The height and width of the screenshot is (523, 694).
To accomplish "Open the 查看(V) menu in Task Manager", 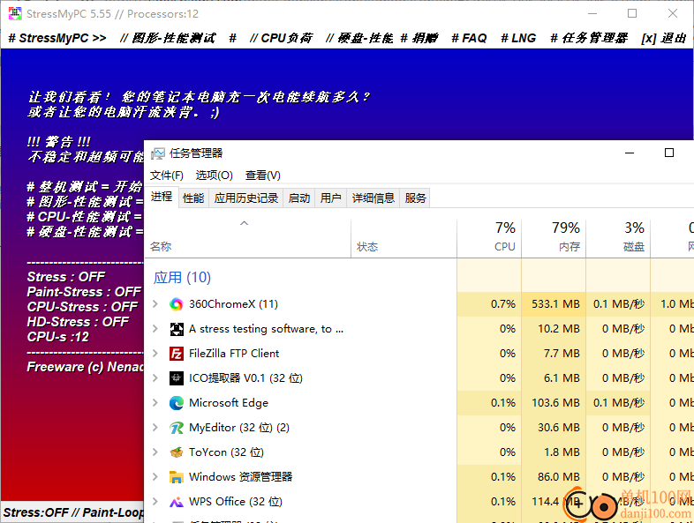I will coord(263,176).
